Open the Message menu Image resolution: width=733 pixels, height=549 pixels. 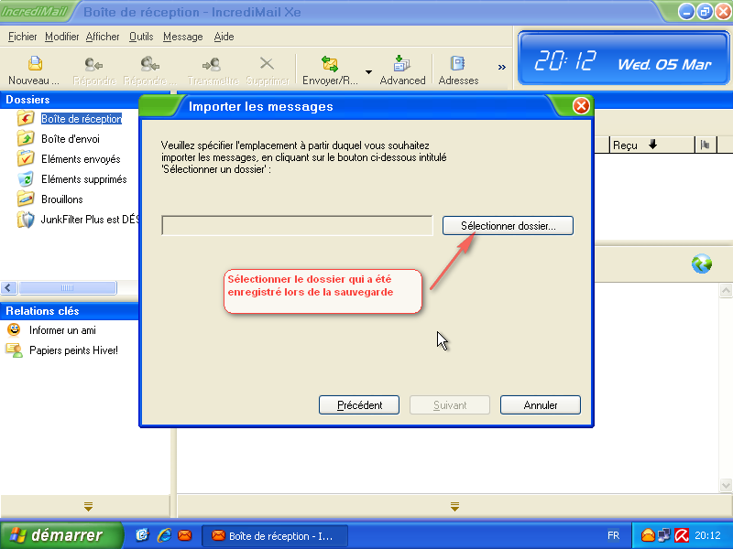pos(182,37)
